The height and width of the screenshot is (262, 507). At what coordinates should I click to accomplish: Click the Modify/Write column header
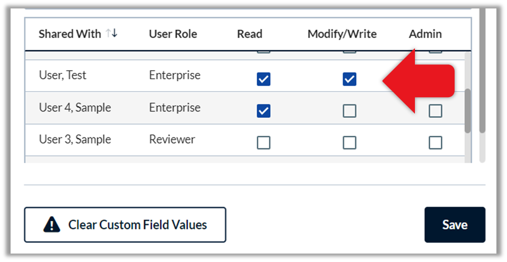(342, 34)
